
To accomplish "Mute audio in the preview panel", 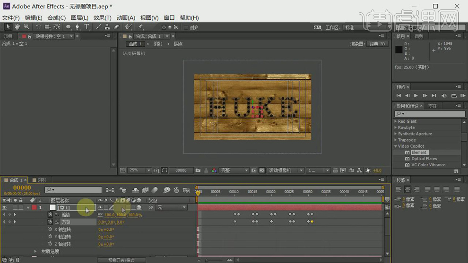I will 444,96.
